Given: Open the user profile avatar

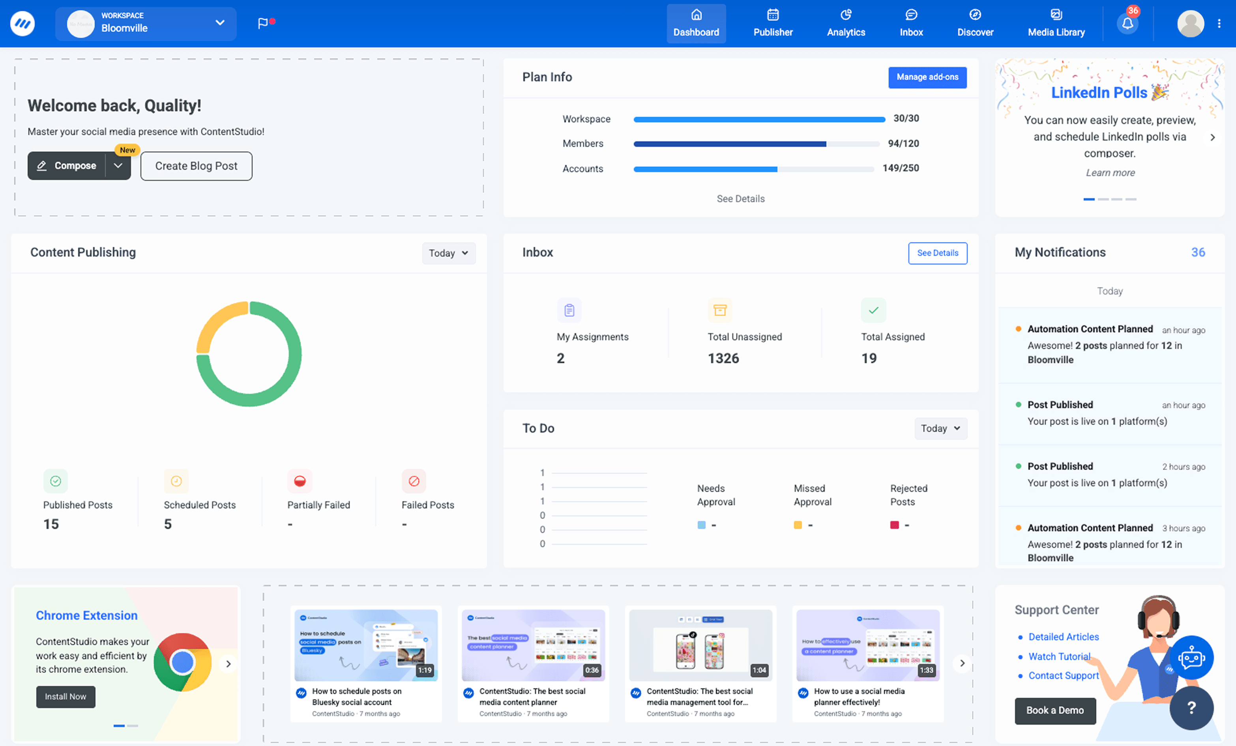Looking at the screenshot, I should coord(1191,23).
